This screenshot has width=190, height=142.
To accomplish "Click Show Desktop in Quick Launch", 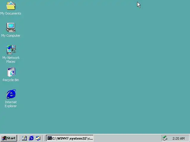I will point(24,138).
